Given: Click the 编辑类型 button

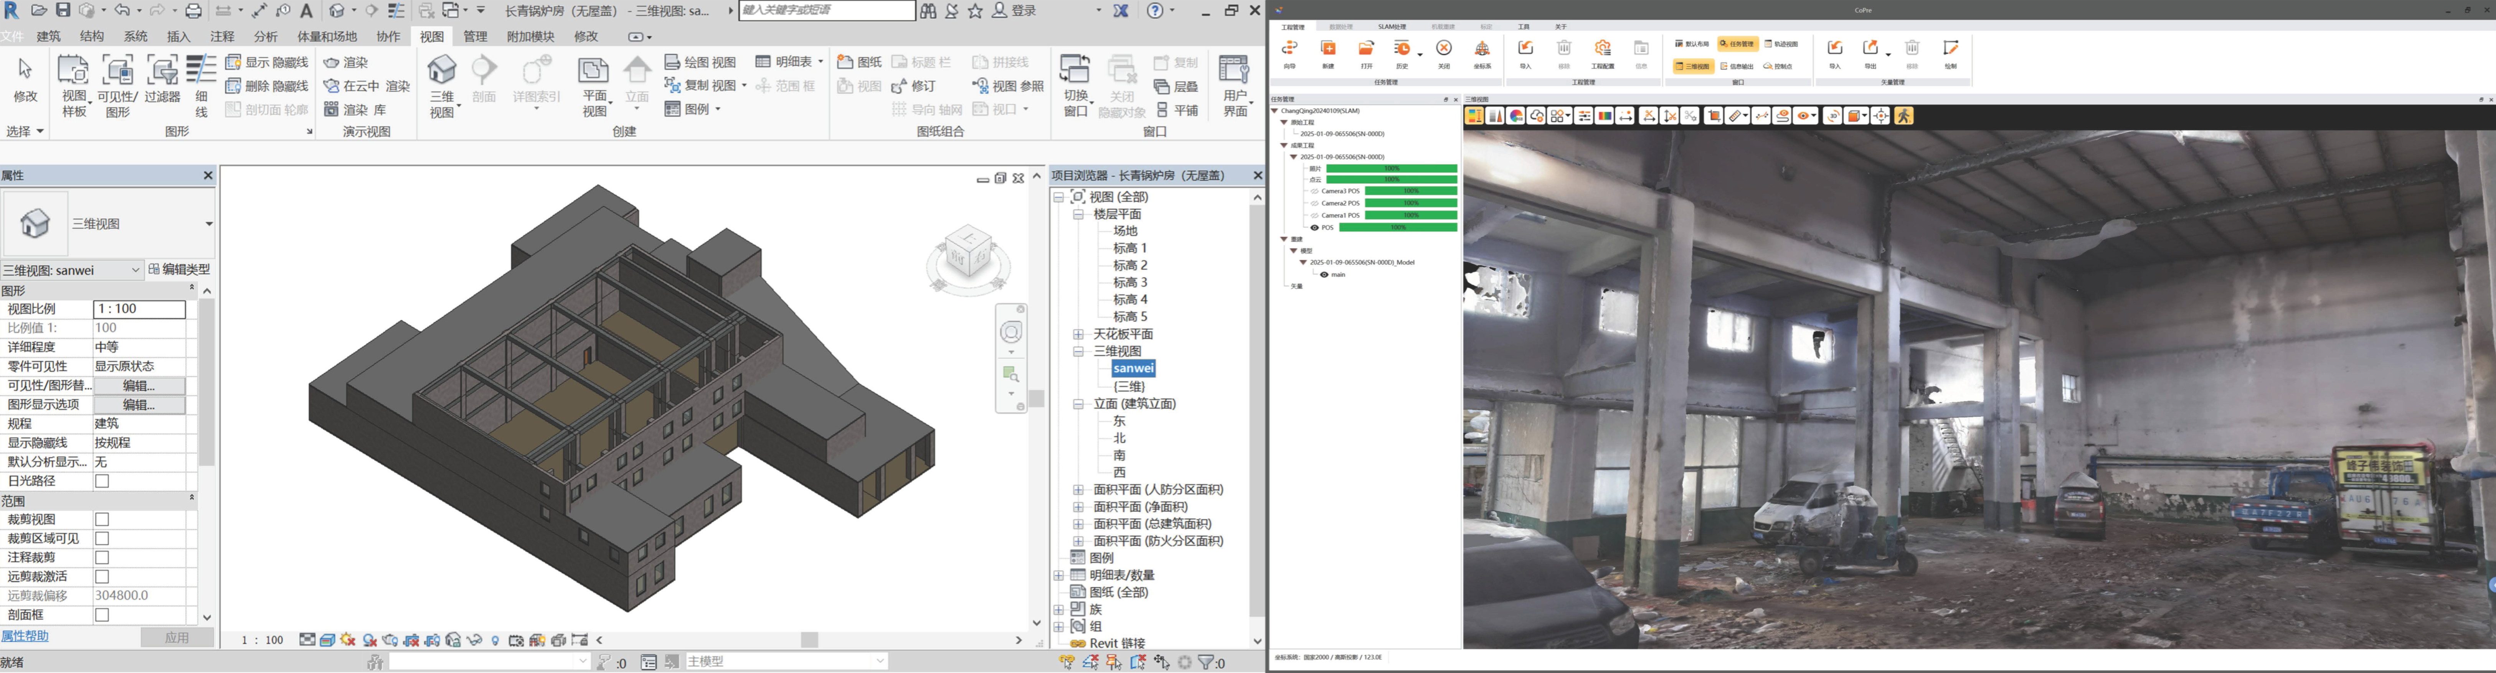Looking at the screenshot, I should pos(179,269).
